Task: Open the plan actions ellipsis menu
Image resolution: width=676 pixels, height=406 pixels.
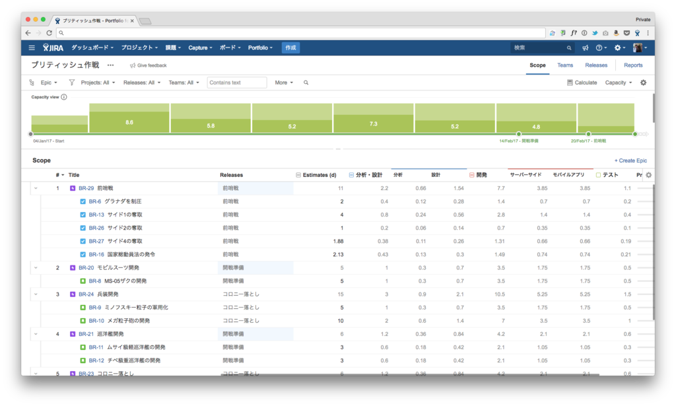Action: (x=110, y=65)
